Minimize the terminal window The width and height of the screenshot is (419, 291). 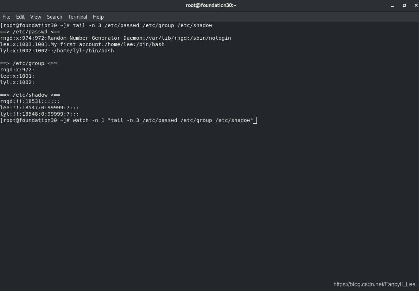pyautogui.click(x=392, y=6)
